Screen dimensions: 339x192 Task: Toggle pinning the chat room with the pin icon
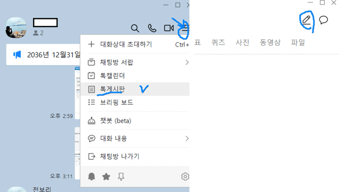point(121,177)
